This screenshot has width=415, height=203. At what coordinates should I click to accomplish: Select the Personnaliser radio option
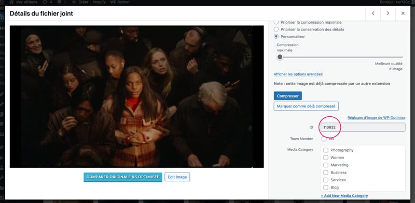point(276,37)
